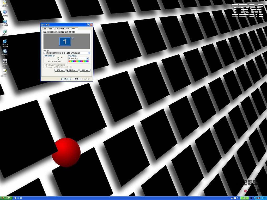This screenshot has height=200, width=267.
Task: Open the Recycle Bin desktop icon
Action: click(x=5, y=33)
